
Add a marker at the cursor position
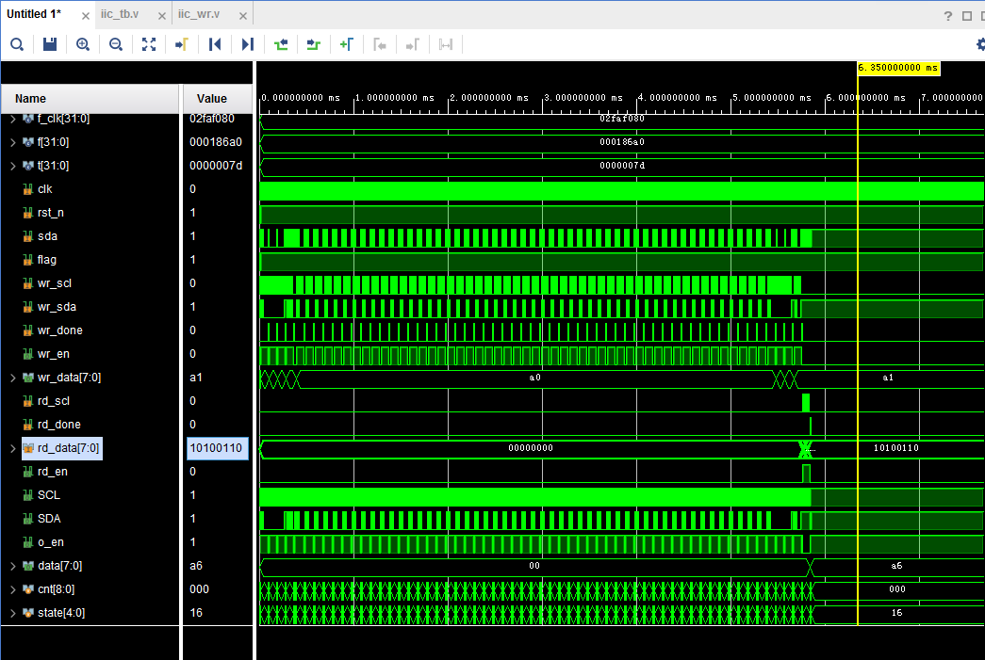point(346,43)
